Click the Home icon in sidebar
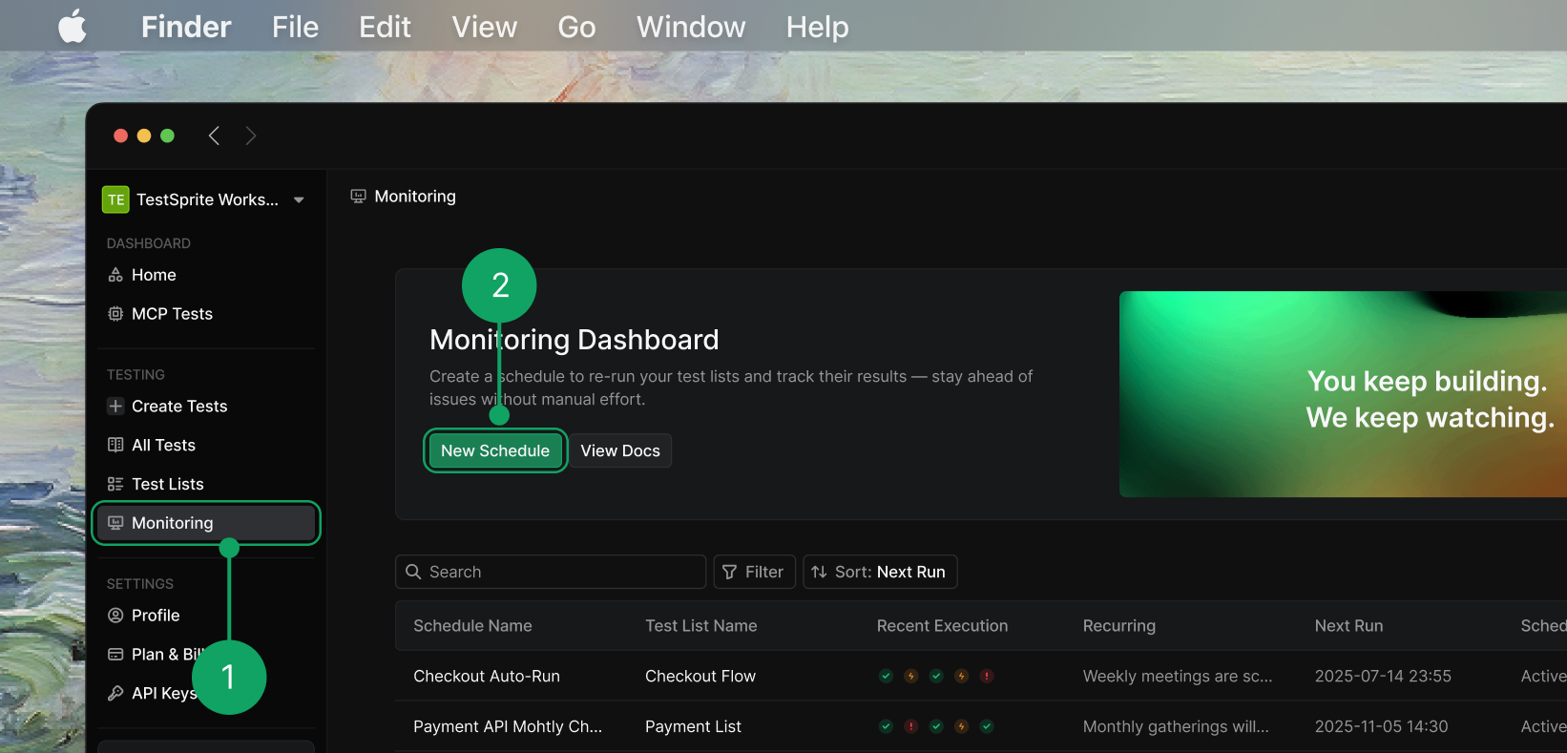The image size is (1567, 753). click(115, 275)
